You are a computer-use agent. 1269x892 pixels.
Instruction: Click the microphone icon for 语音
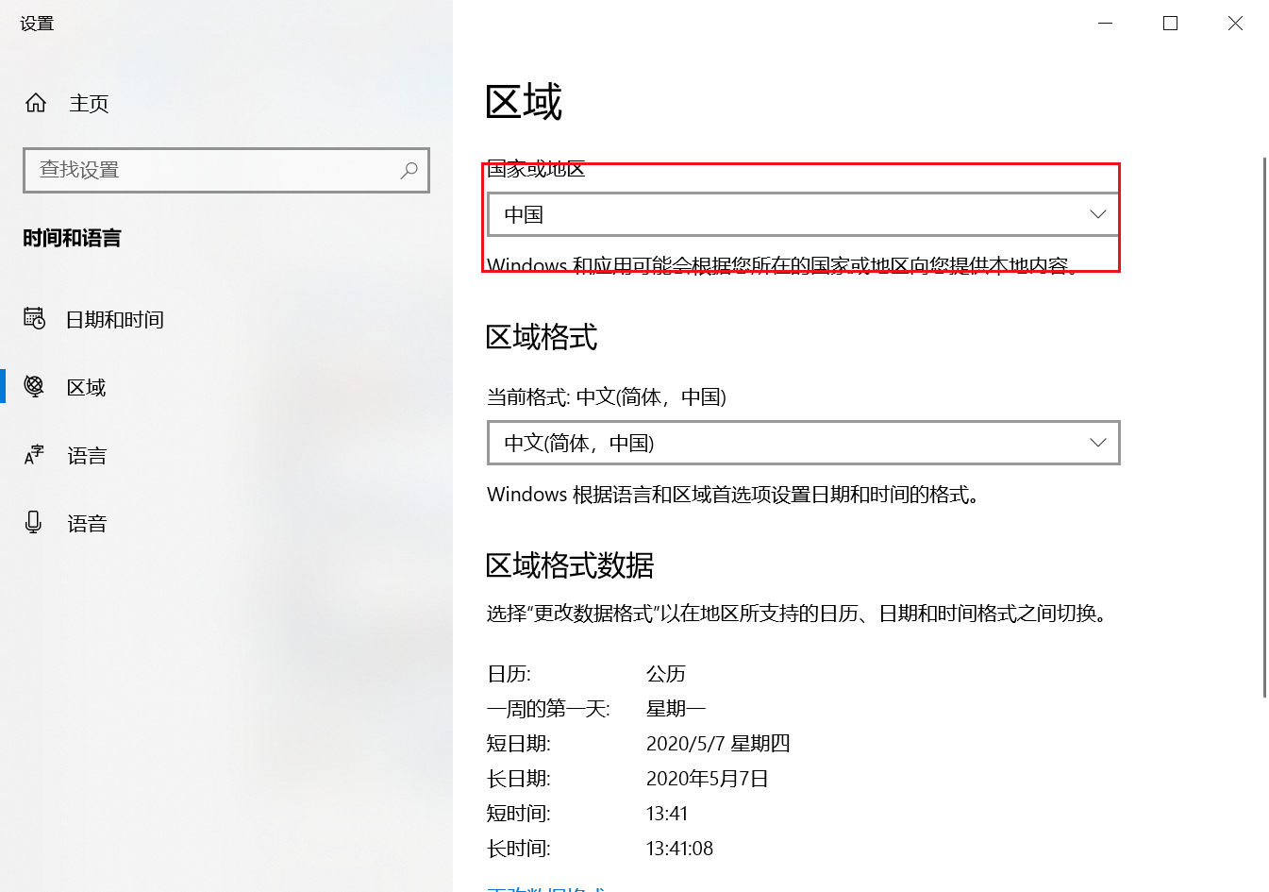pos(34,523)
